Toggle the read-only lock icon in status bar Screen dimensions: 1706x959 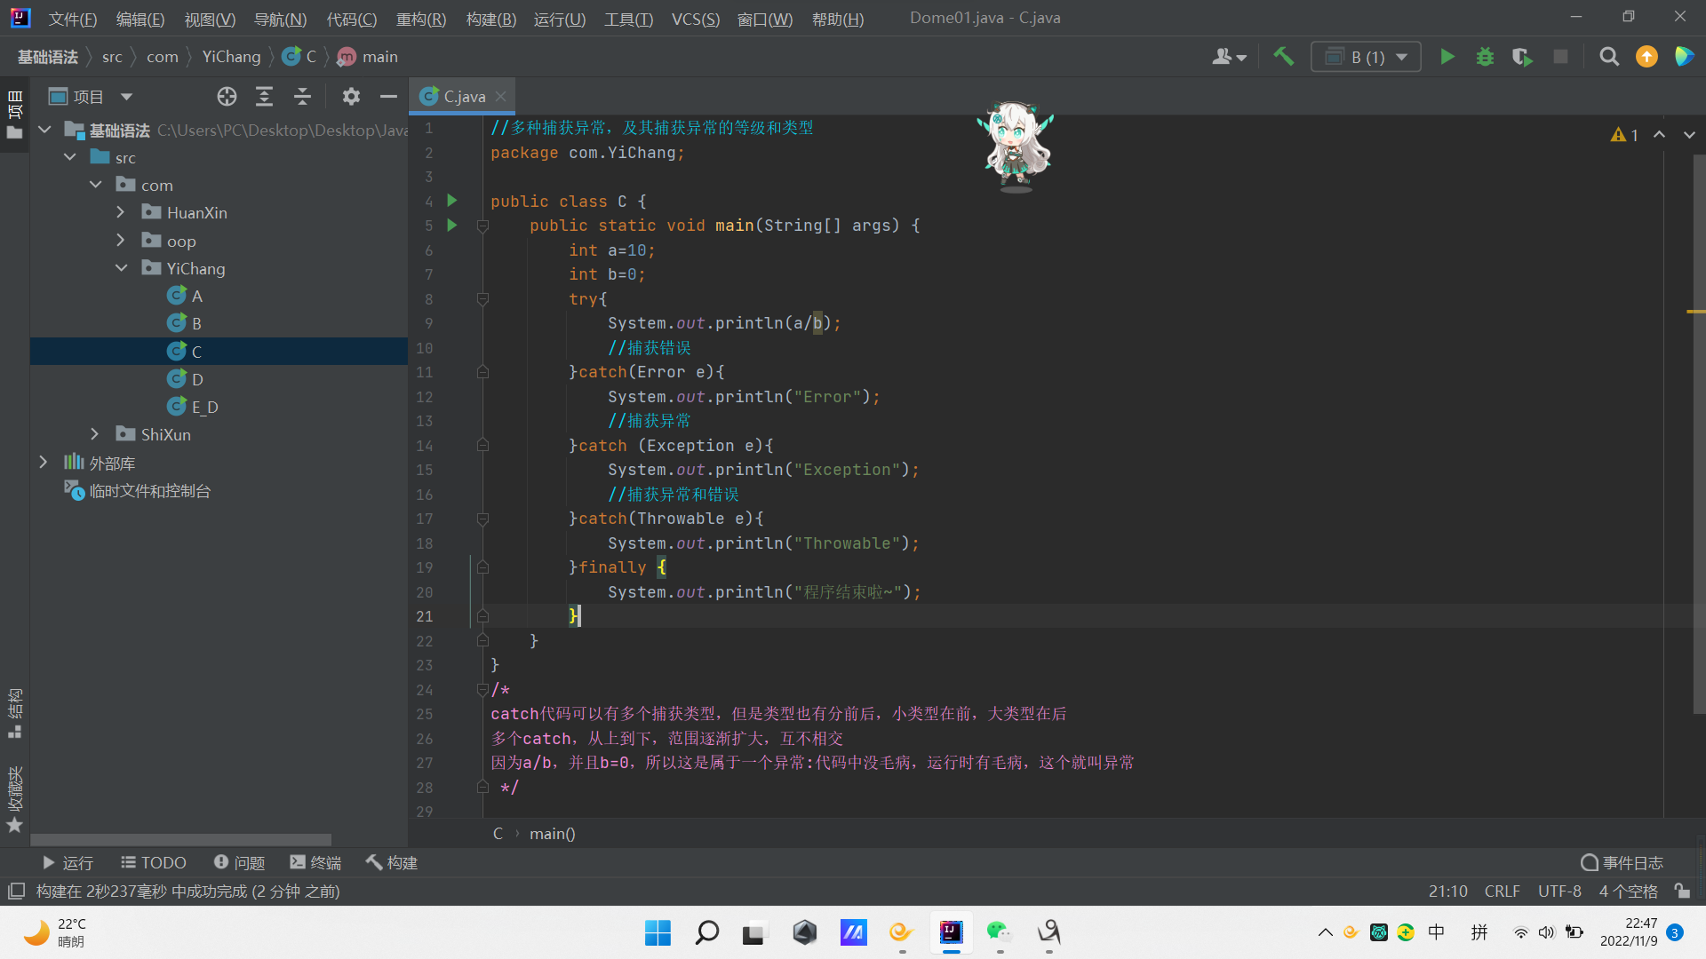click(x=1682, y=891)
